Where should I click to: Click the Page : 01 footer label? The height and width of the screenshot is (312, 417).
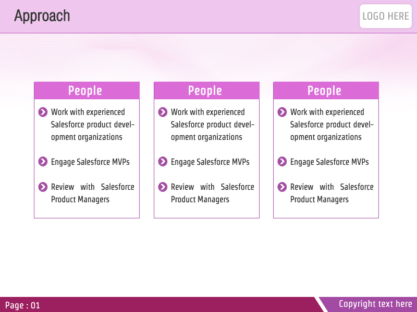[x=22, y=305]
